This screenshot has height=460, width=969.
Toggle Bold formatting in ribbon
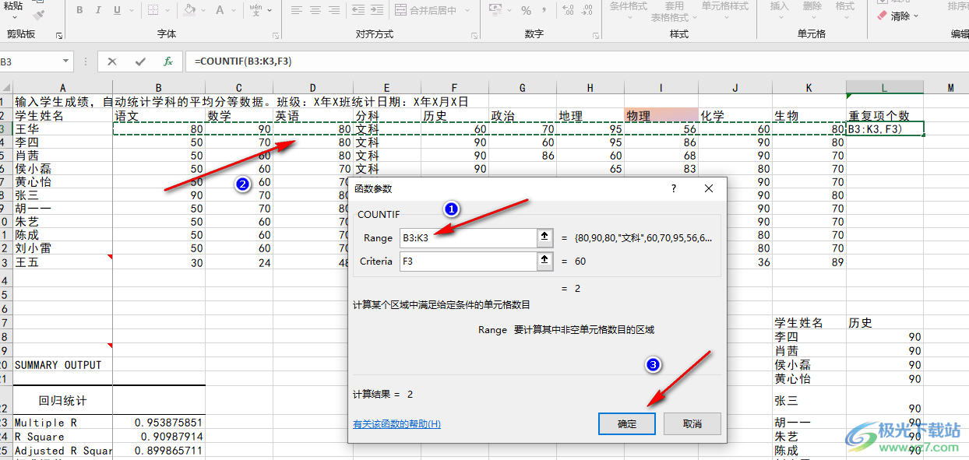(x=79, y=10)
